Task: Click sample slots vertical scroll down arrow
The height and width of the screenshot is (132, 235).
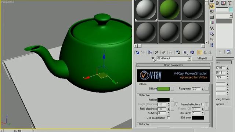Action: click(206, 43)
